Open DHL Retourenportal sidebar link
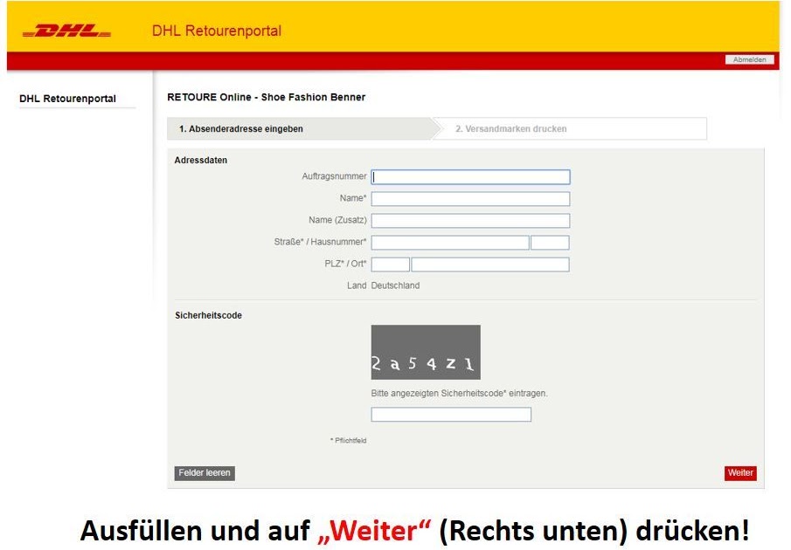 click(67, 99)
